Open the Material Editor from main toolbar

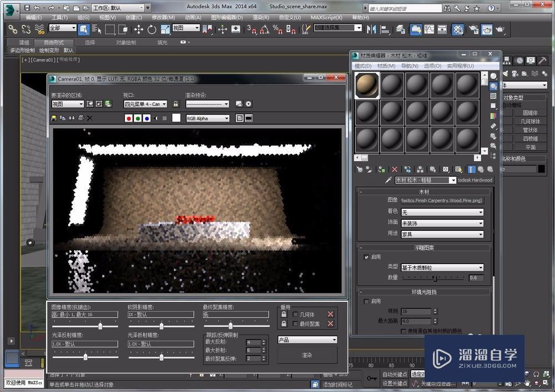click(458, 29)
